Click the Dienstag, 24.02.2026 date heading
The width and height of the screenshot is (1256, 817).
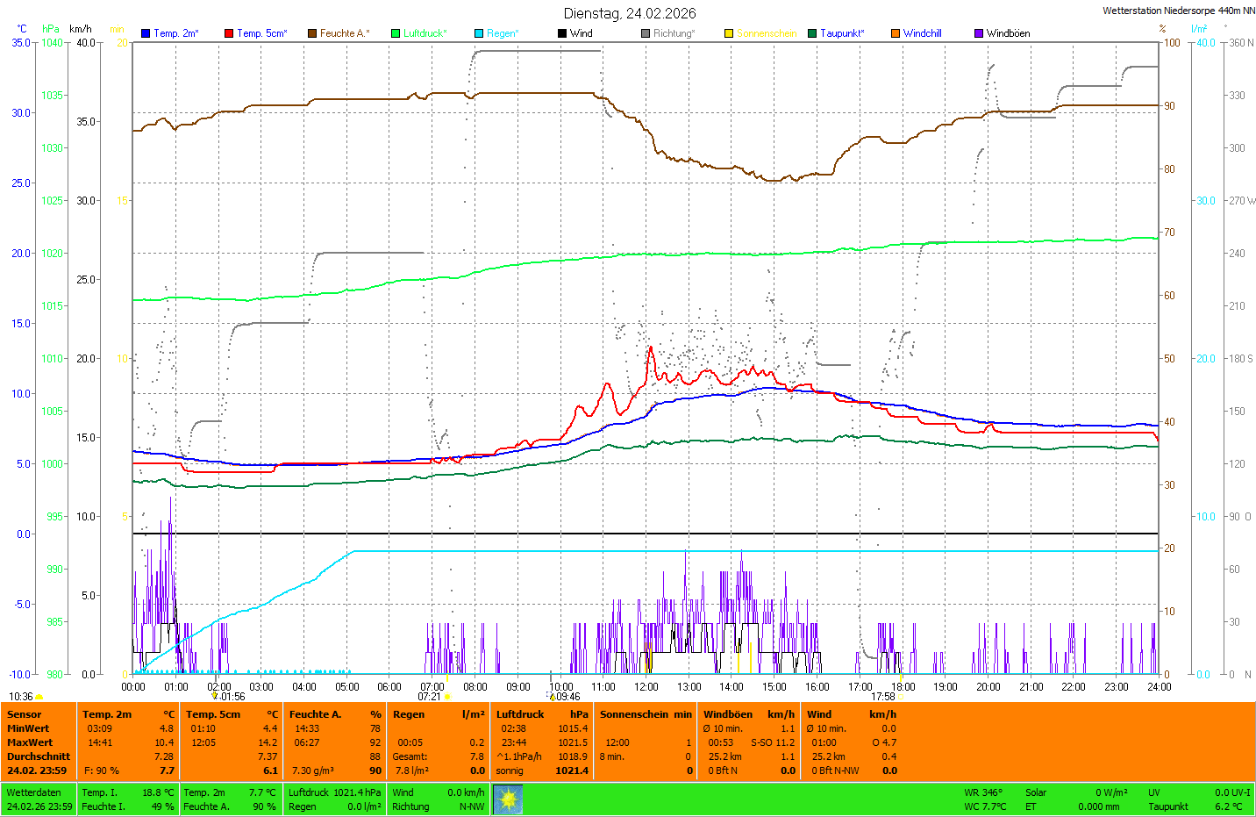coord(630,13)
